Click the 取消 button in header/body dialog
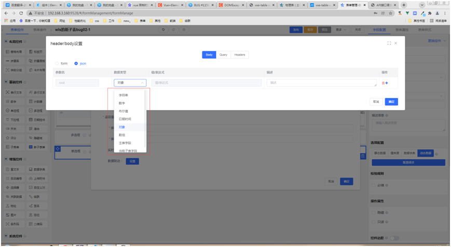Screen dimensions: 451x247 (375, 102)
